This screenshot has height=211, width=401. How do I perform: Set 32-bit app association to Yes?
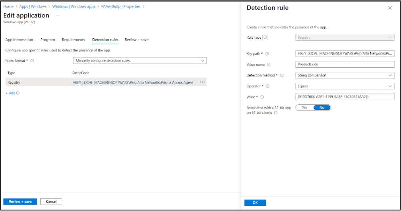coord(304,107)
